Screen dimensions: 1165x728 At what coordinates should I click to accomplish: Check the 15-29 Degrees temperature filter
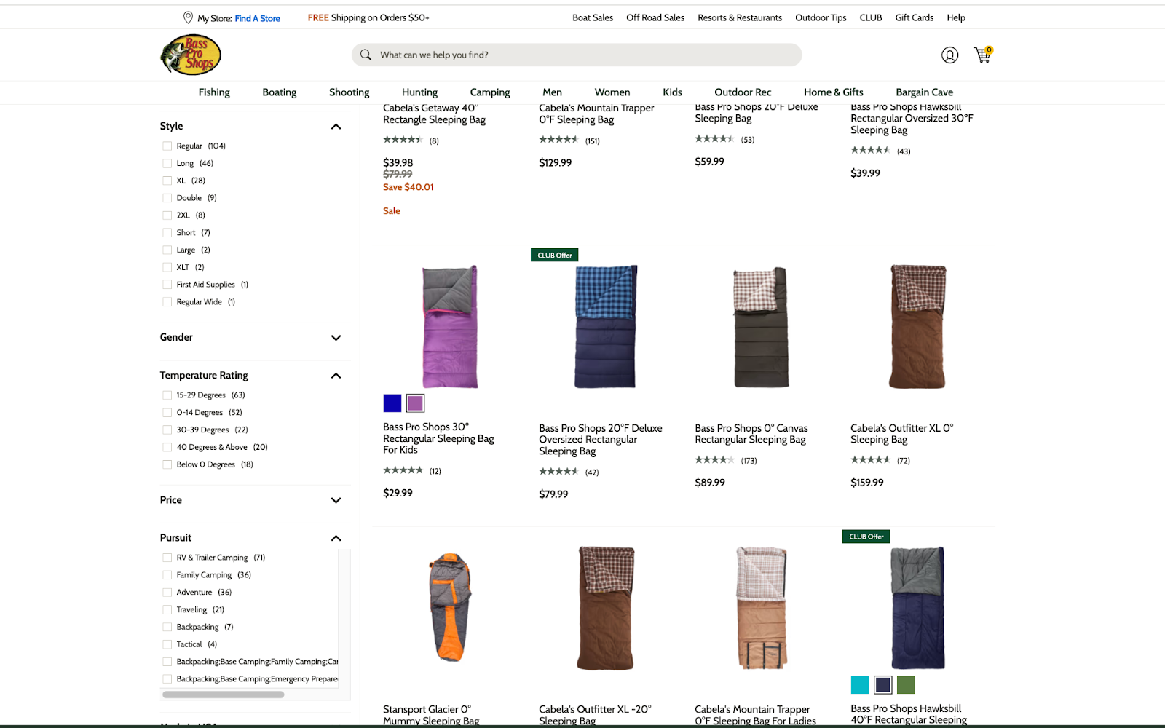167,395
